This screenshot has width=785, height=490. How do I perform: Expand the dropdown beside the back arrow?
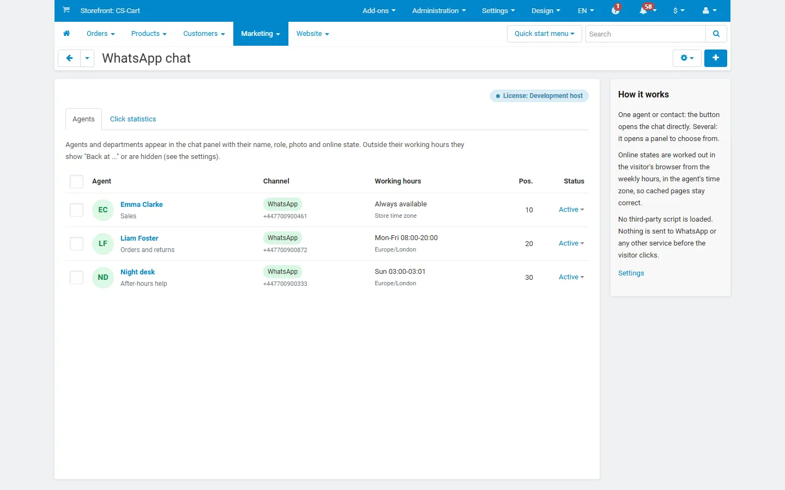pos(87,58)
